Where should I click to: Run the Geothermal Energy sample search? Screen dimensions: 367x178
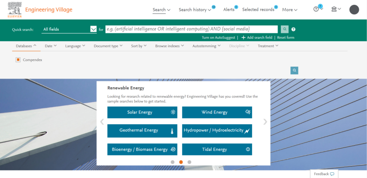[142, 131]
